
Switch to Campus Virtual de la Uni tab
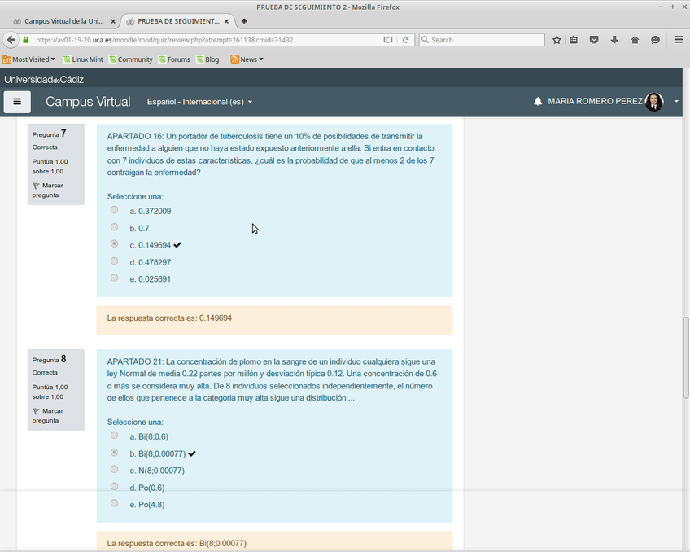pos(64,21)
